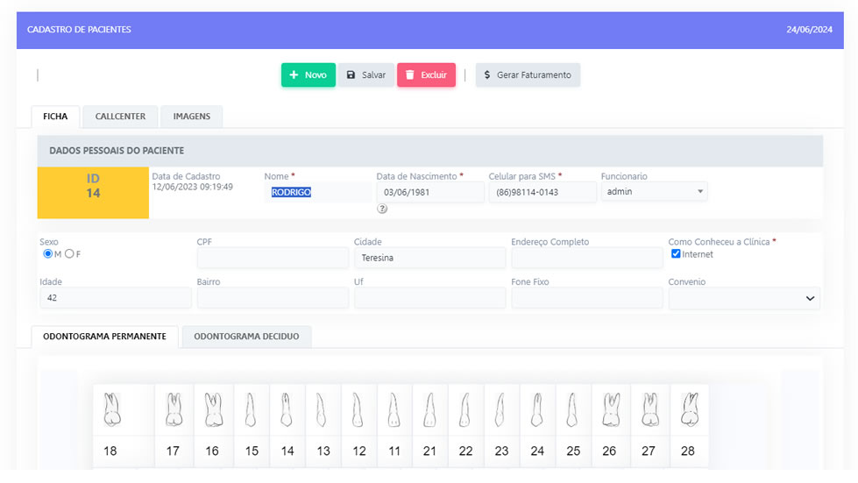The image size is (858, 483).
Task: Select tooth 21 icon in odontogram
Action: coord(429,408)
